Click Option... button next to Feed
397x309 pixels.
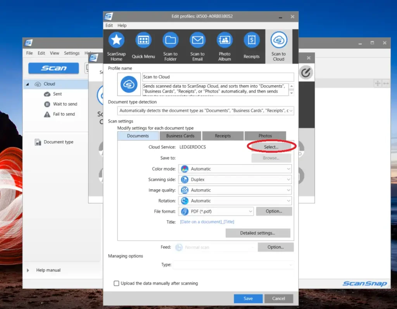pyautogui.click(x=276, y=247)
